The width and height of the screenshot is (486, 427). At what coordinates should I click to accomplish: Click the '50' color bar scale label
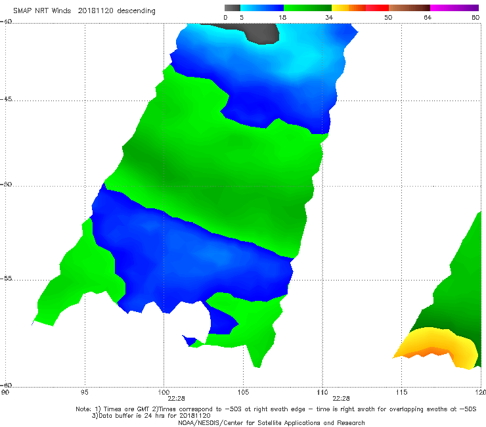[x=388, y=17]
